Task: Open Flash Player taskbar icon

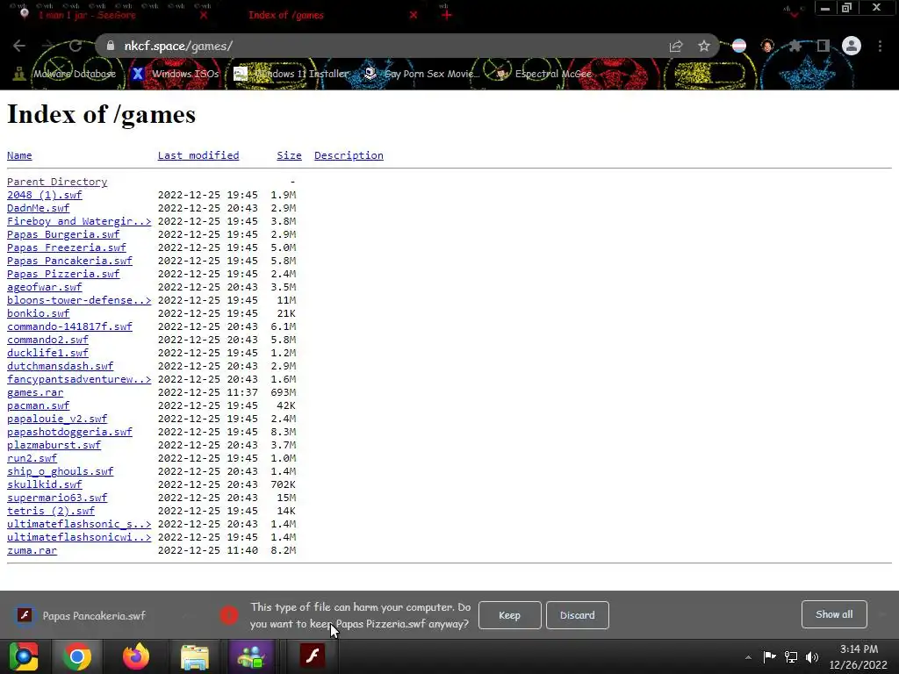Action: [313, 656]
